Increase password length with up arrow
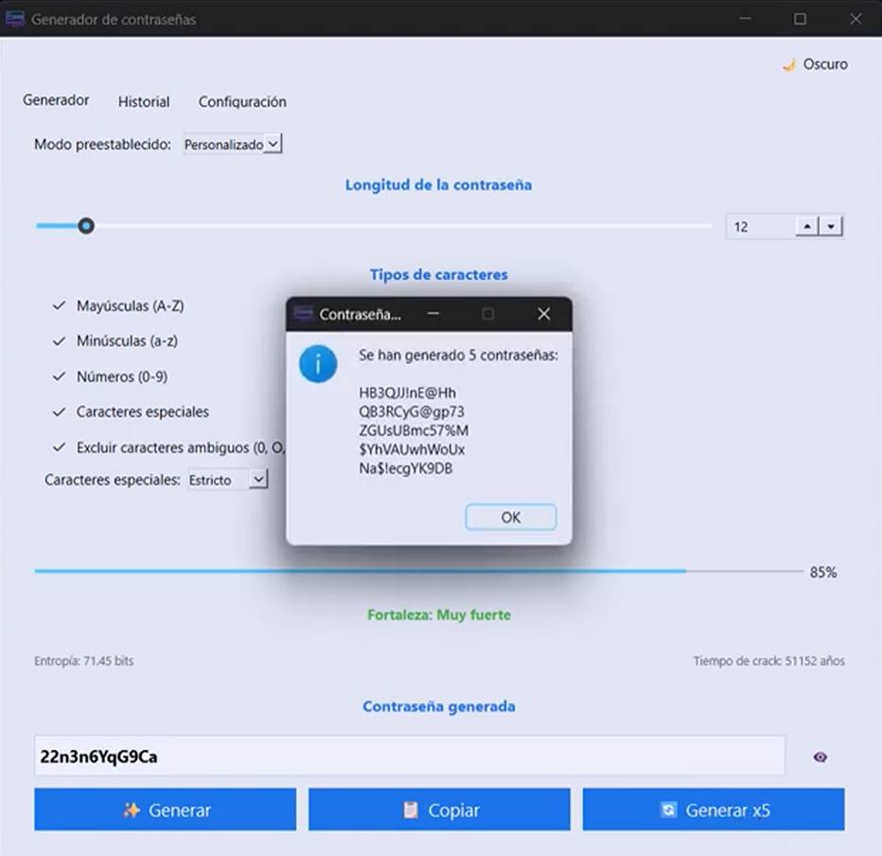This screenshot has width=882, height=856. [x=806, y=227]
